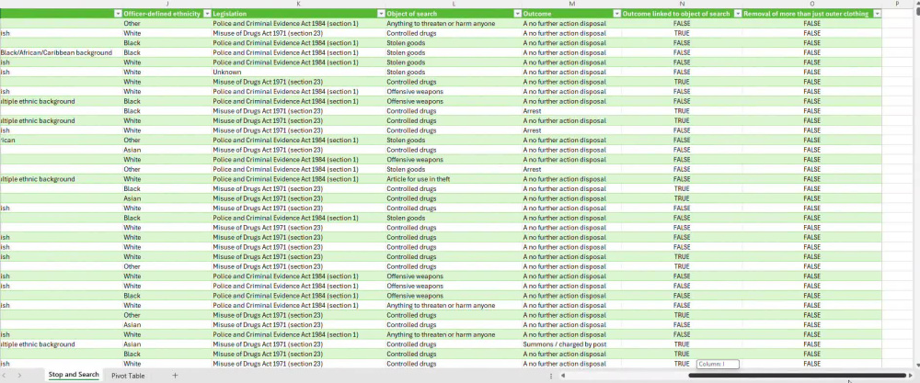Click the Outcome header cell text
The width and height of the screenshot is (920, 383).
tap(537, 14)
